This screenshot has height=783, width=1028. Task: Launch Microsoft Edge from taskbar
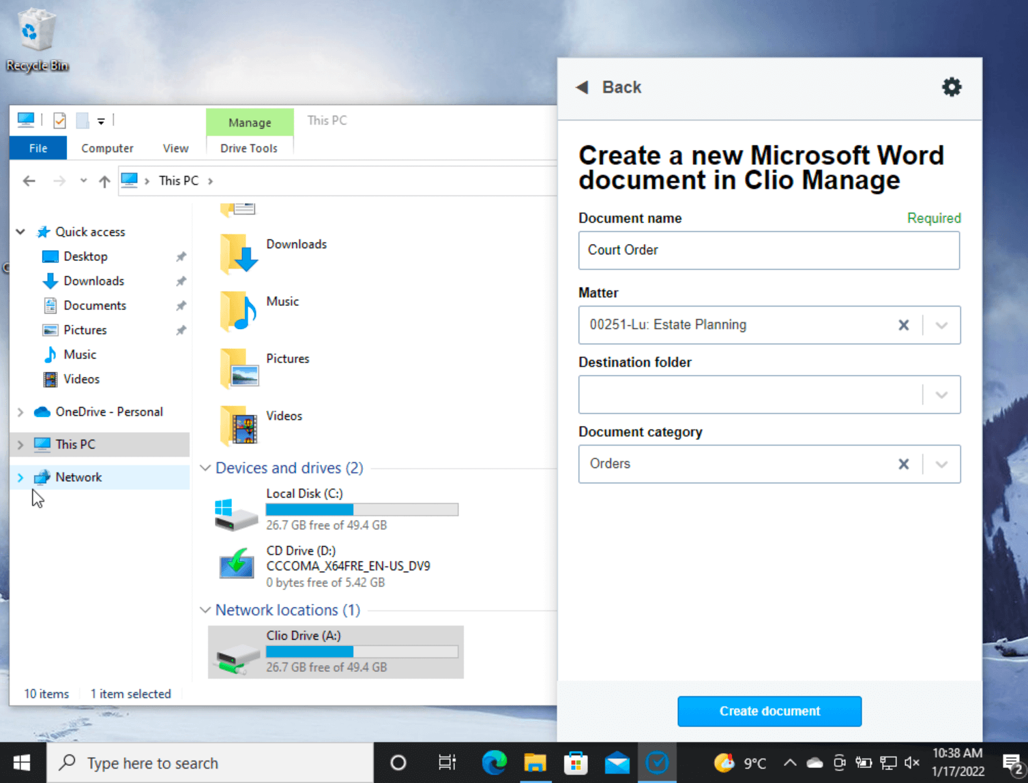[x=494, y=763]
